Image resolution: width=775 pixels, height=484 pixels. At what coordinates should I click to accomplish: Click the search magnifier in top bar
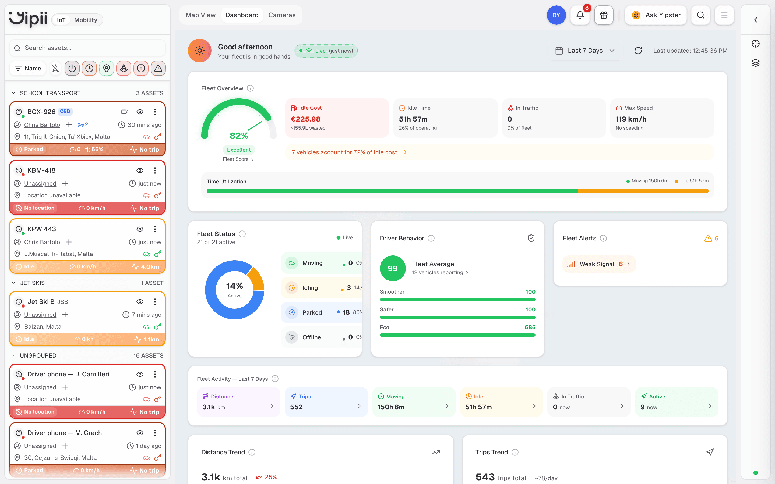700,15
